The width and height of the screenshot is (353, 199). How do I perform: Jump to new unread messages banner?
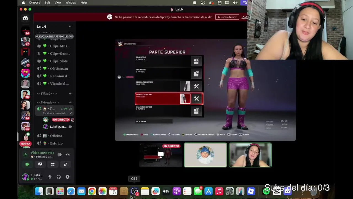click(x=54, y=36)
